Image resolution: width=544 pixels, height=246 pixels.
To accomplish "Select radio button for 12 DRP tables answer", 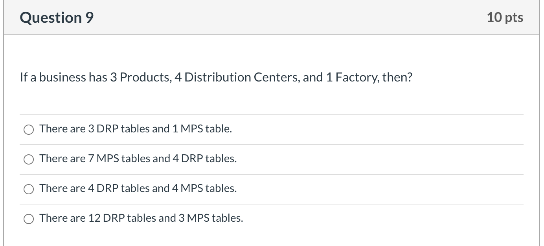I will pos(28,219).
